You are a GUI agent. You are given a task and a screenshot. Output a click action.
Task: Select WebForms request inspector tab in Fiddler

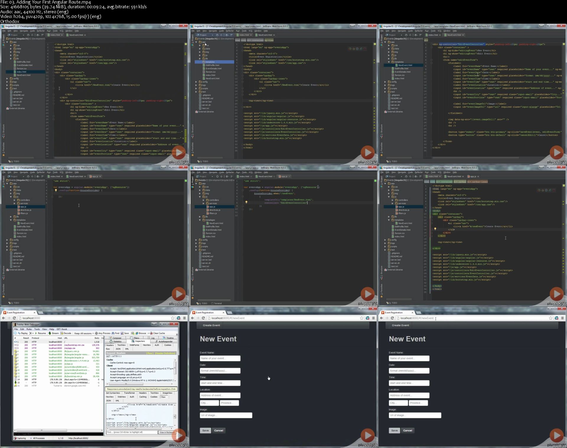[134, 345]
